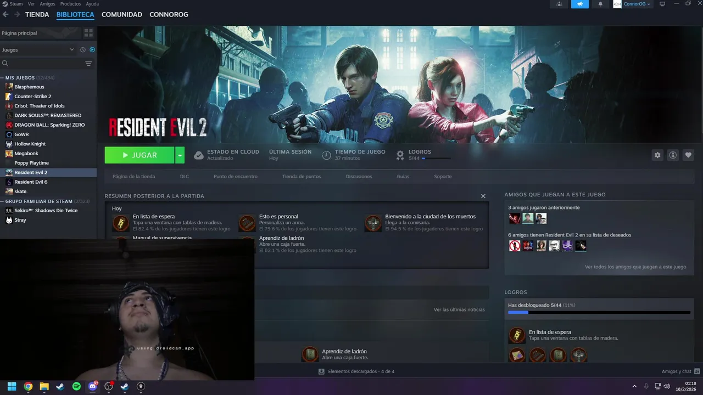Open Spotify from taskbar
Image resolution: width=703 pixels, height=395 pixels.
[x=76, y=386]
